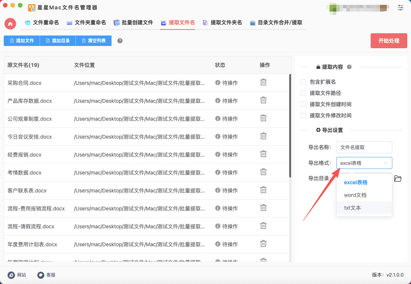Delete 客户联系表.docx via its trash icon
This screenshot has height=284, width=411.
[263, 190]
